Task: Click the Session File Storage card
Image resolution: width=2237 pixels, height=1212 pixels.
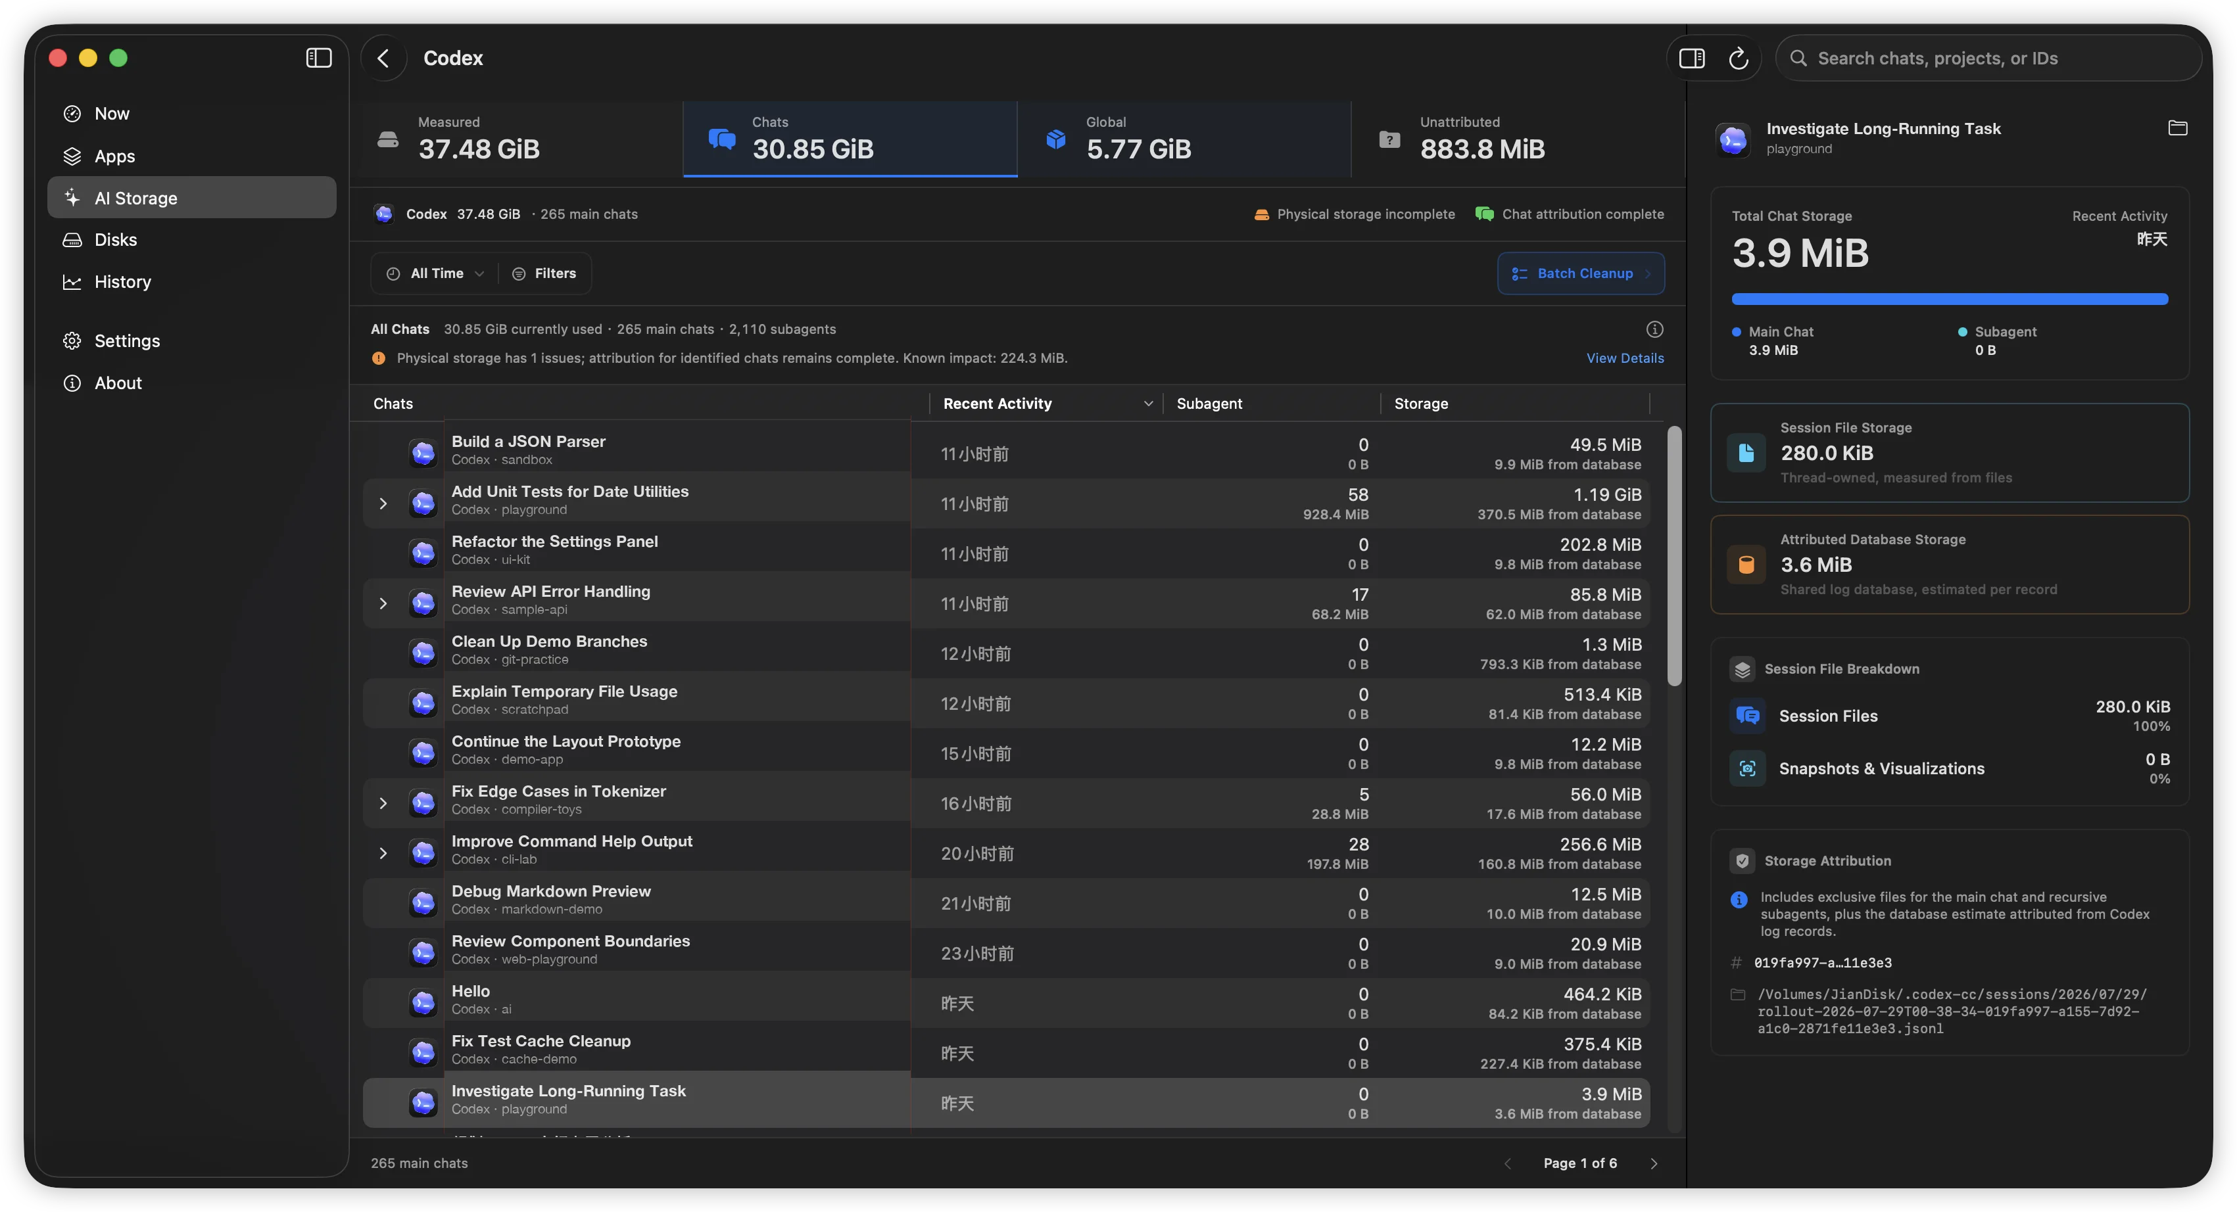Action: click(x=1950, y=452)
